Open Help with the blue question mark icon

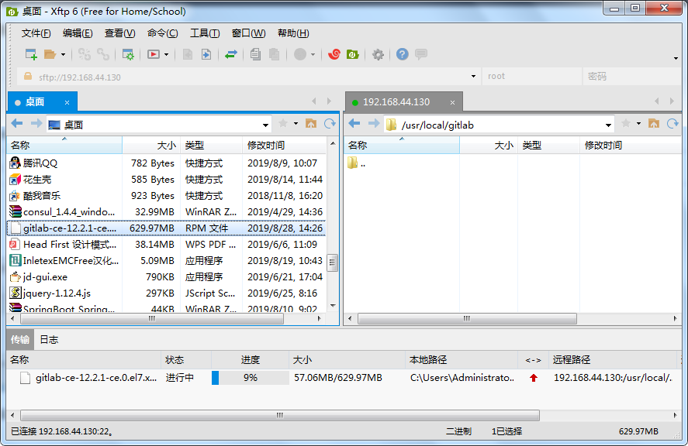402,54
